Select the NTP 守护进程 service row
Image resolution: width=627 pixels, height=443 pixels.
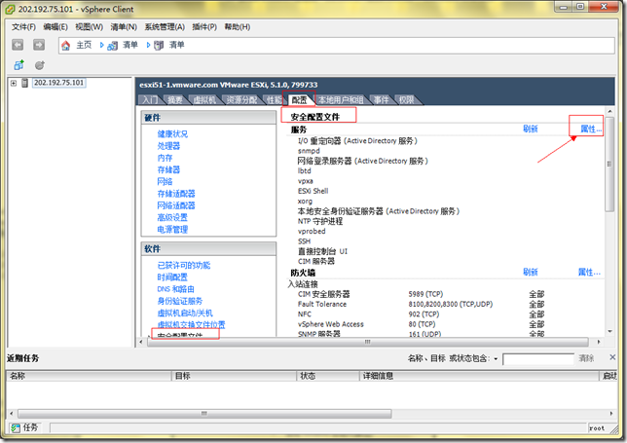point(320,221)
